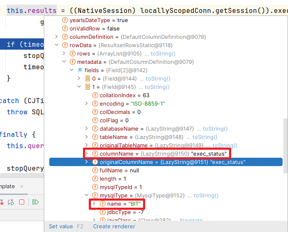Close the debug tab ending in 'mplate'
This screenshot has height=232, width=288.
point(22,187)
